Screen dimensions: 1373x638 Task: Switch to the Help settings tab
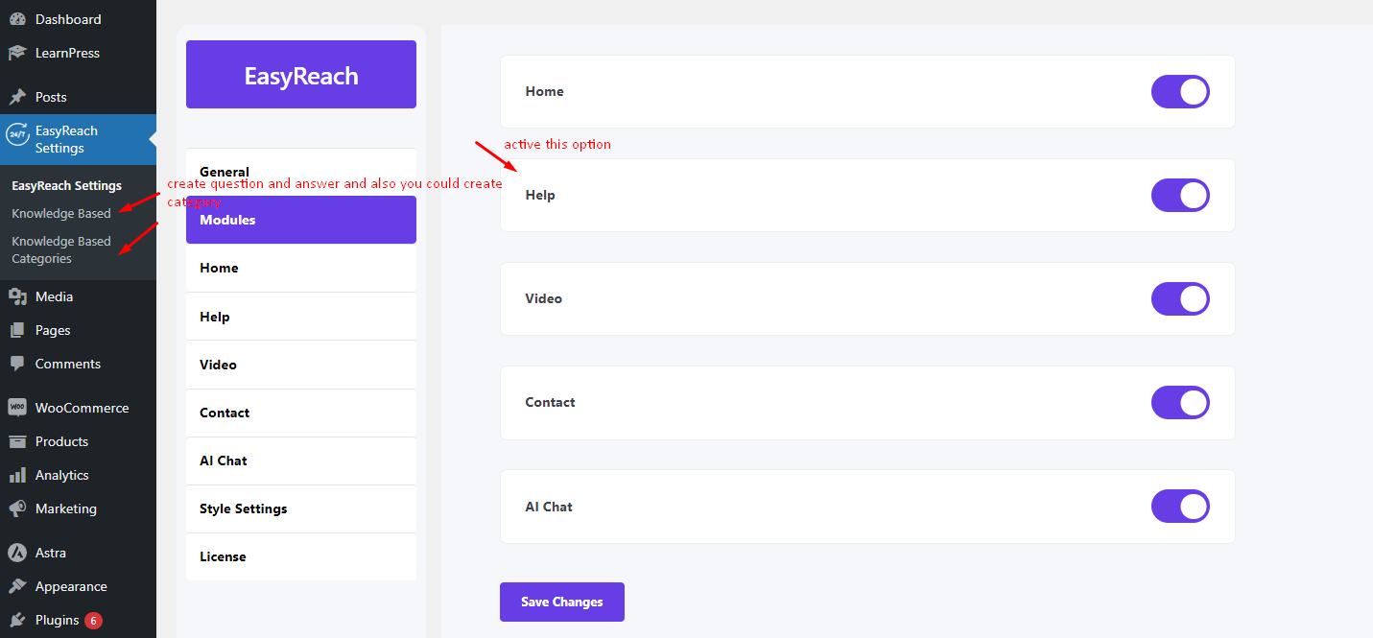click(x=301, y=317)
